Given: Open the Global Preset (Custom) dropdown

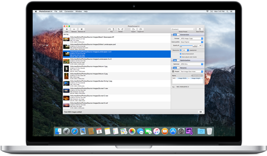Looking at the screenshot, I should [x=183, y=29].
